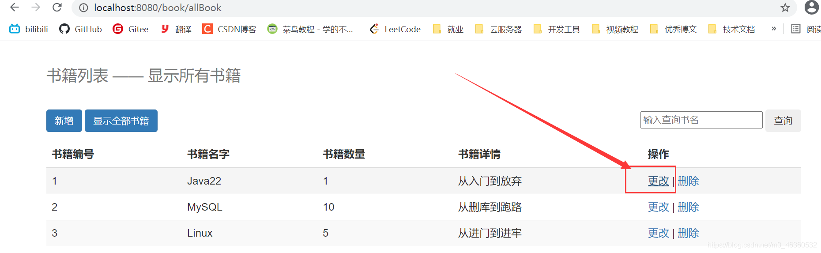This screenshot has height=253, width=821.
Task: Click 删除 link for Java22 row
Action: click(x=688, y=181)
